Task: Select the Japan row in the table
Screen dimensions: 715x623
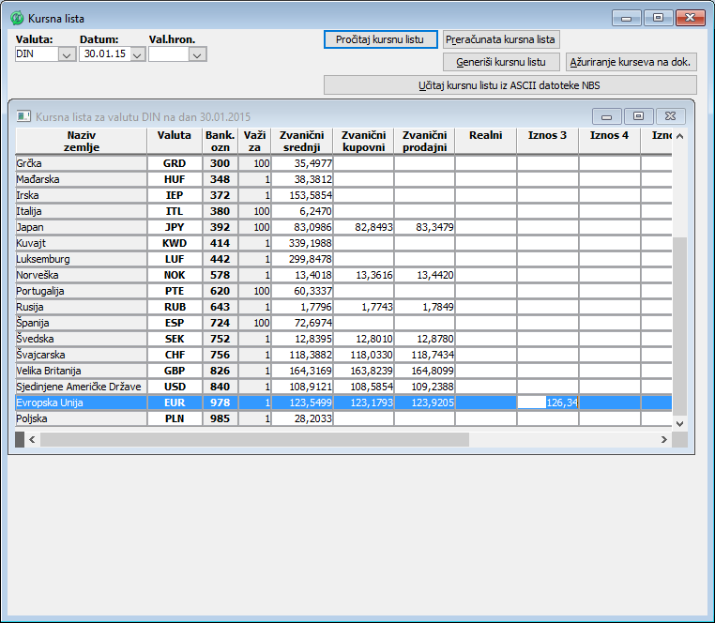Action: [x=81, y=227]
